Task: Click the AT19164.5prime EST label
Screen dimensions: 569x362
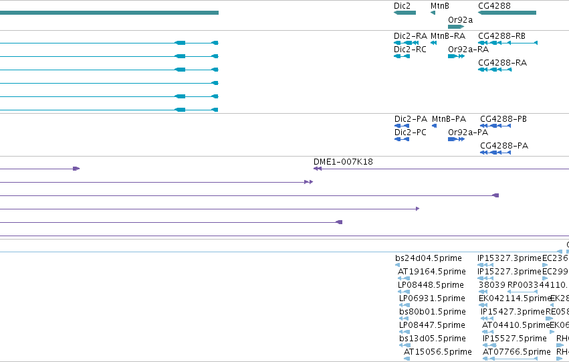Action: coord(432,272)
